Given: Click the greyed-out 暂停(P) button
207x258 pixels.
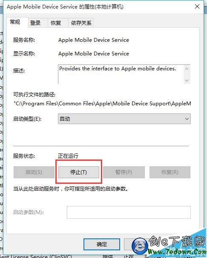Looking at the screenshot, I should (x=124, y=172).
